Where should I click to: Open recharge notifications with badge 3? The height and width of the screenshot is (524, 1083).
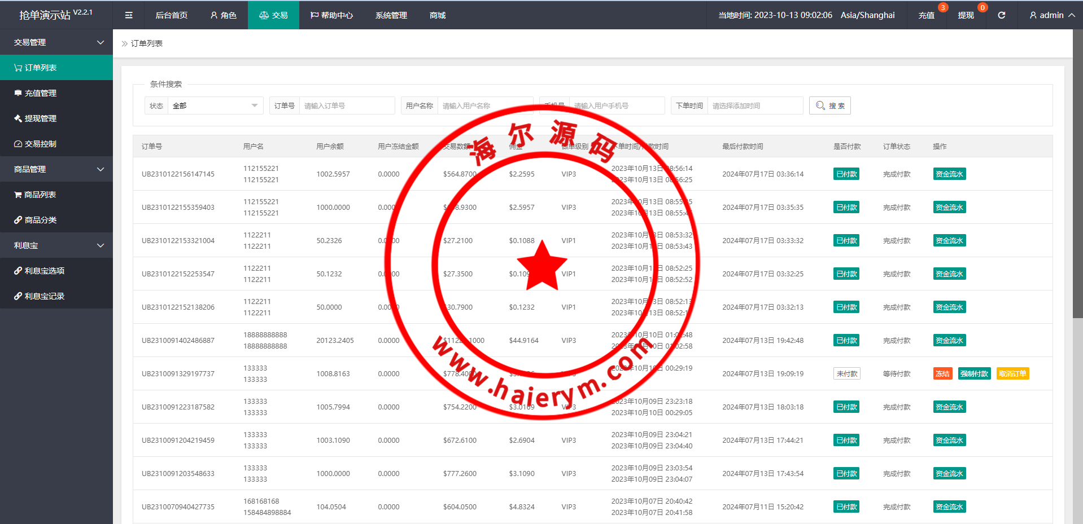pyautogui.click(x=927, y=15)
